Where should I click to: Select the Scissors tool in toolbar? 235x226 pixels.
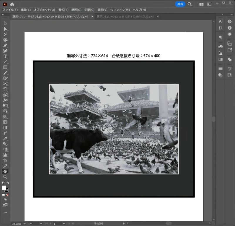[x=5, y=84]
